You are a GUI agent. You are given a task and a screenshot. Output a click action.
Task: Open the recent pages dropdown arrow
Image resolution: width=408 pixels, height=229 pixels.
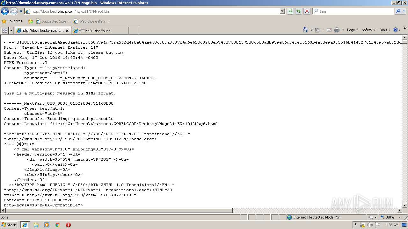(x=21, y=11)
